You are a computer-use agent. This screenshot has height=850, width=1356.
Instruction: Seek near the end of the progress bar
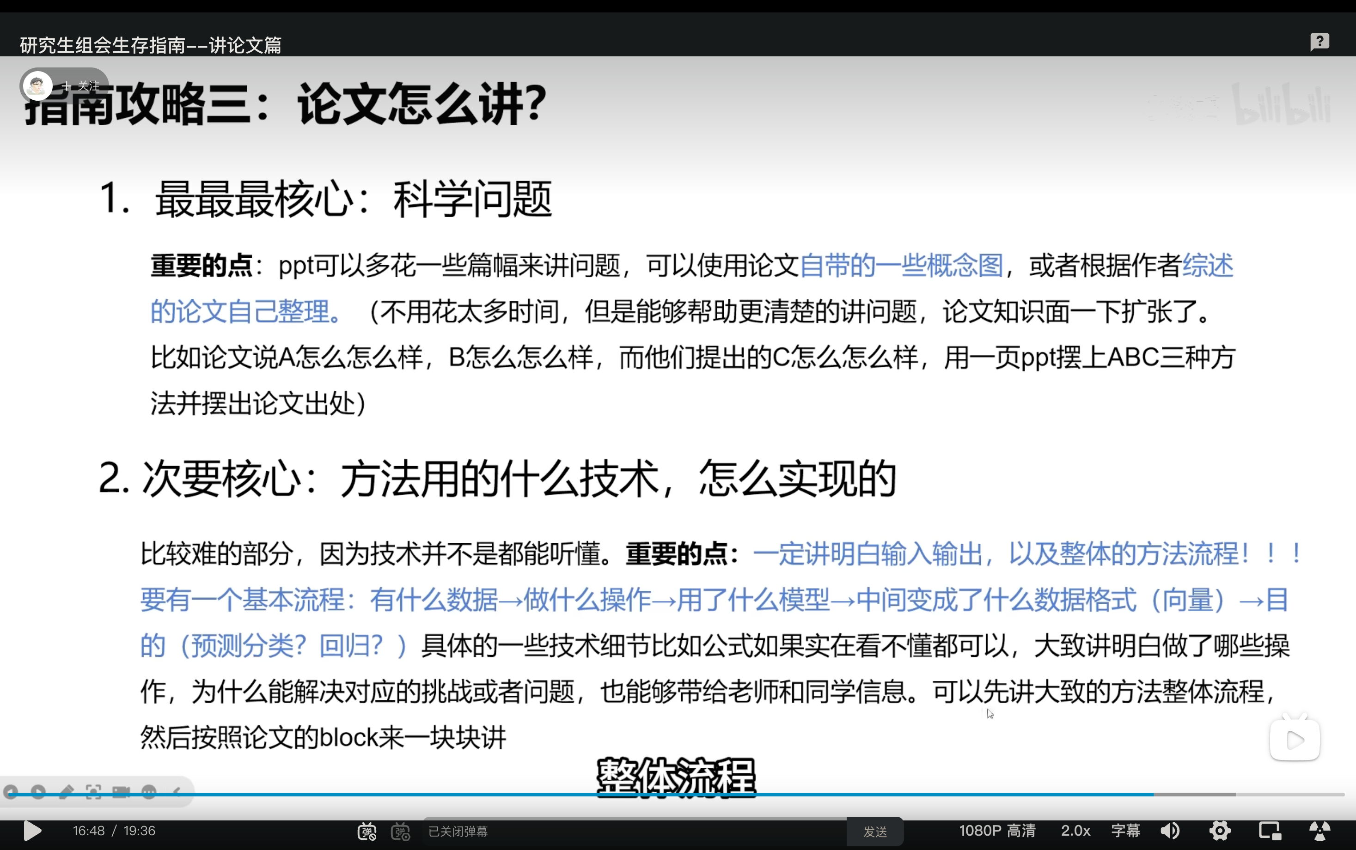coord(1333,795)
